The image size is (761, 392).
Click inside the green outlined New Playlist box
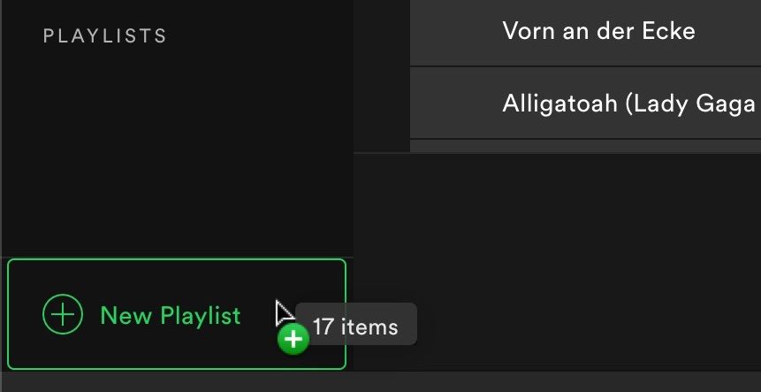pos(177,314)
